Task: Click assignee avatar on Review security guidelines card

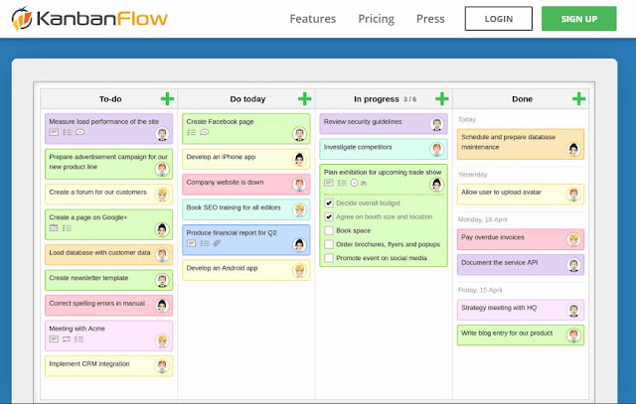Action: tap(437, 124)
